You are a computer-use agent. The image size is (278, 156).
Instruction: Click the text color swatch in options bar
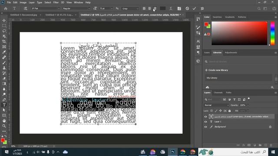[x=162, y=9]
